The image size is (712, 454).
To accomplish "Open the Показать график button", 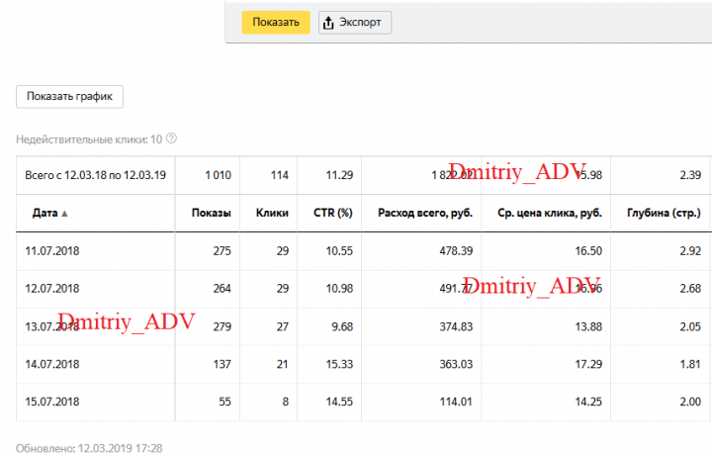I will tap(69, 97).
